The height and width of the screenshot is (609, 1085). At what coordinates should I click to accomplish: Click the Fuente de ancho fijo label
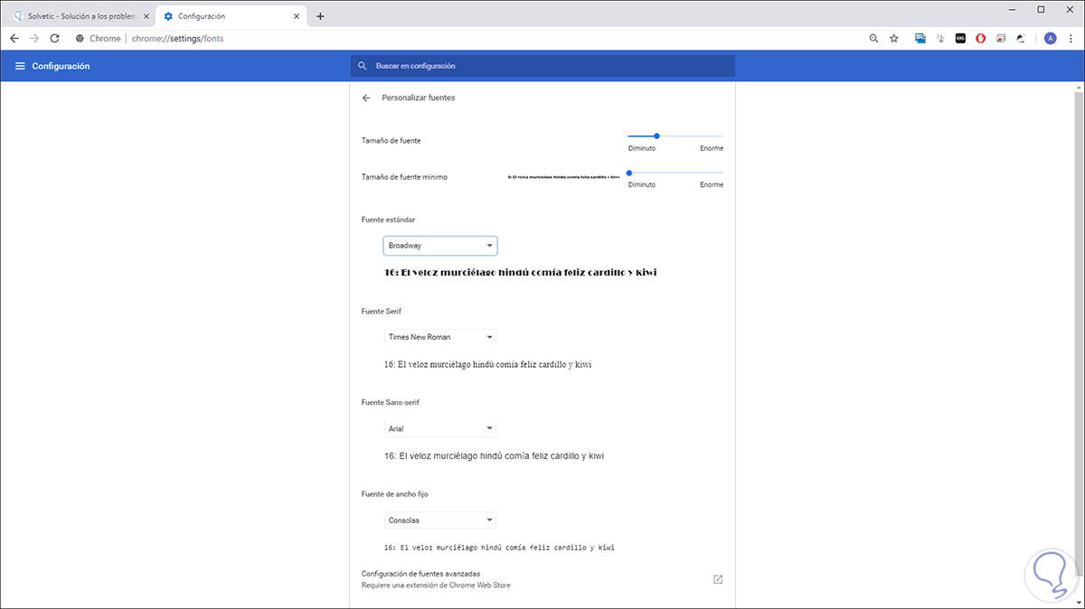point(397,494)
